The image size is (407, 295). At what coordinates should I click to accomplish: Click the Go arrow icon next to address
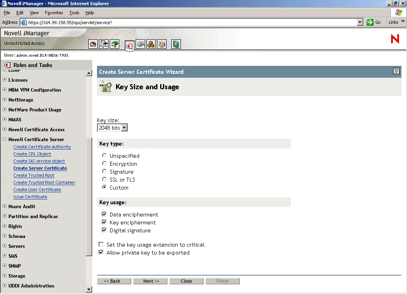[370, 22]
